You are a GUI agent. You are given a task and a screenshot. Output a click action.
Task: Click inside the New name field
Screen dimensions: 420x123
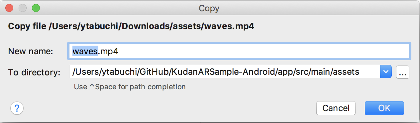[x=239, y=51]
